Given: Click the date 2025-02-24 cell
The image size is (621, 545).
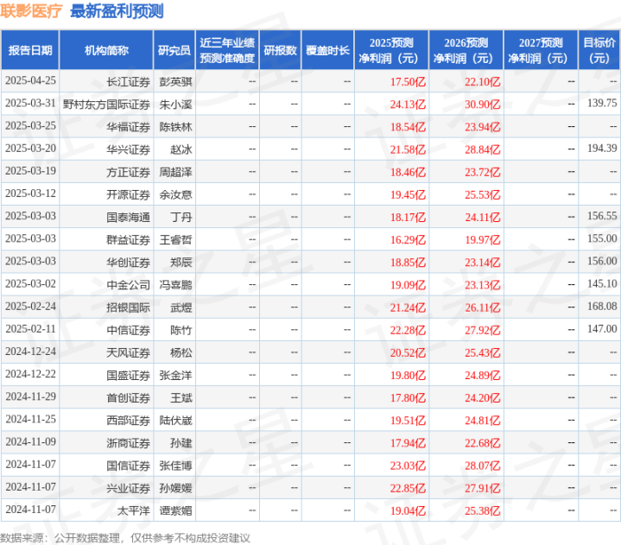Looking at the screenshot, I should tap(30, 306).
